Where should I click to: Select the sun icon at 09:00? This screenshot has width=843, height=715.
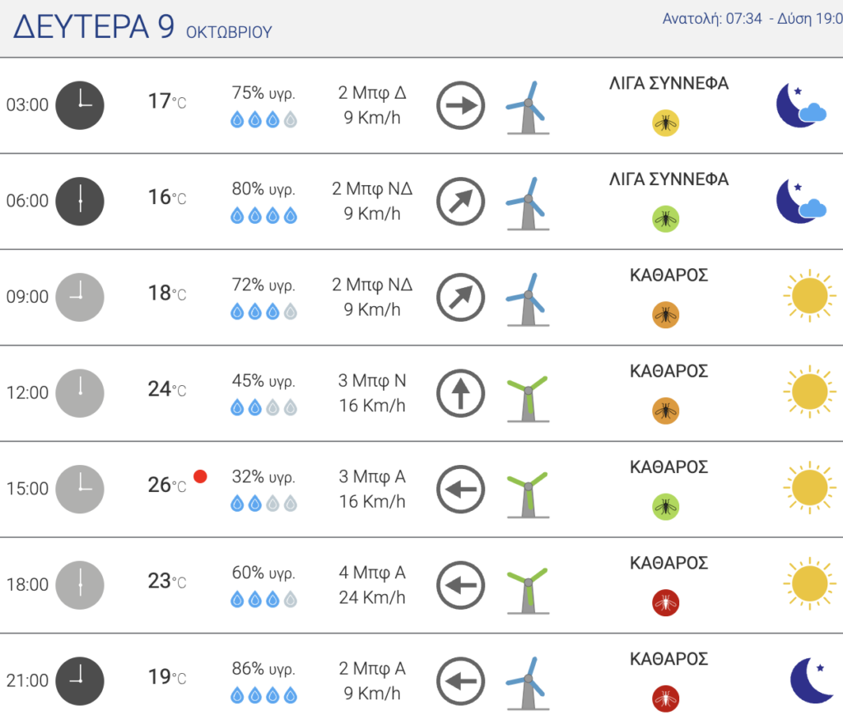[x=810, y=296]
